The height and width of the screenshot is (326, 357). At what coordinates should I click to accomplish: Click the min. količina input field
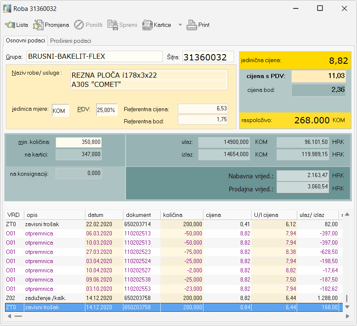tap(79, 142)
